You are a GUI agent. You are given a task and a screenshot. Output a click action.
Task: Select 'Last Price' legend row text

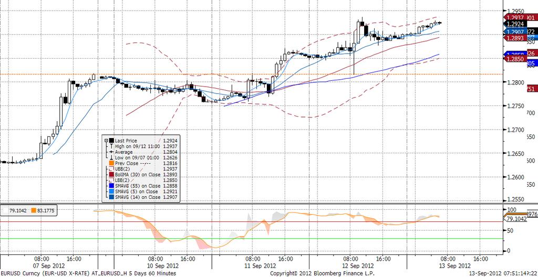tap(126, 141)
